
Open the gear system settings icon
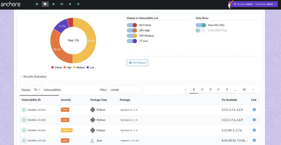pos(78,4)
